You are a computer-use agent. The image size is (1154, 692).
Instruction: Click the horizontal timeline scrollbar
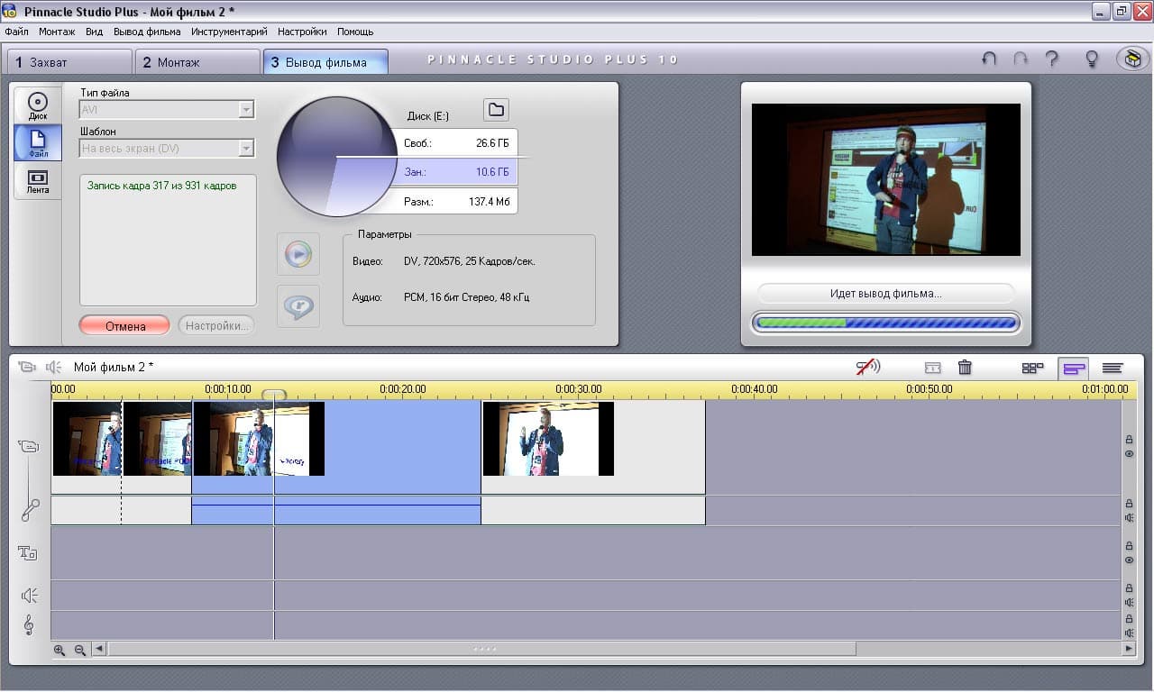[x=482, y=649]
